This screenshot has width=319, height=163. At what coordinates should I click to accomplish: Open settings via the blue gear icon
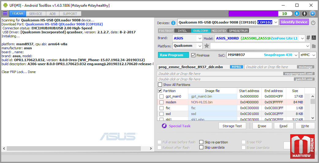coord(312,14)
